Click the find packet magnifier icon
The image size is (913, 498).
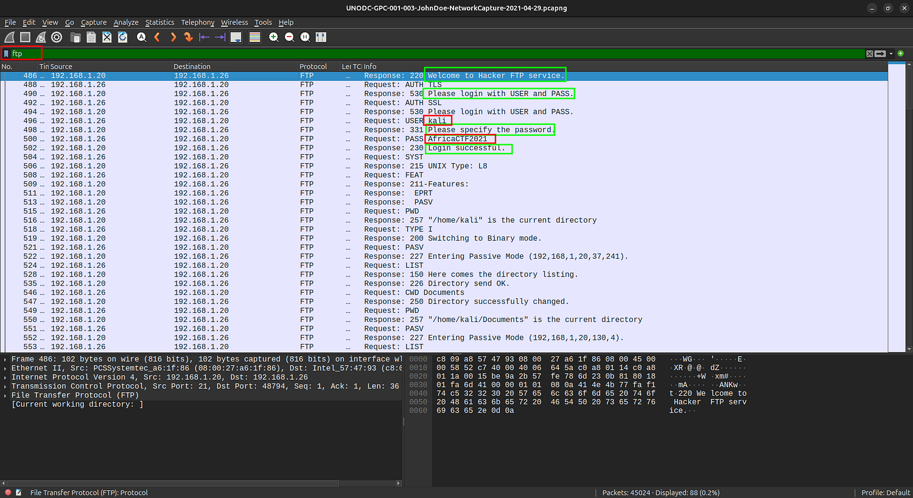point(141,37)
